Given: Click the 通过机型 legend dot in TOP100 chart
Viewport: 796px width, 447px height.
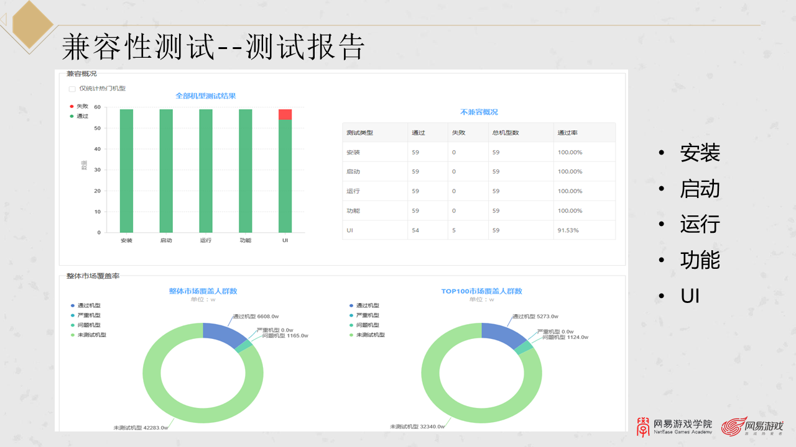Looking at the screenshot, I should [x=352, y=305].
